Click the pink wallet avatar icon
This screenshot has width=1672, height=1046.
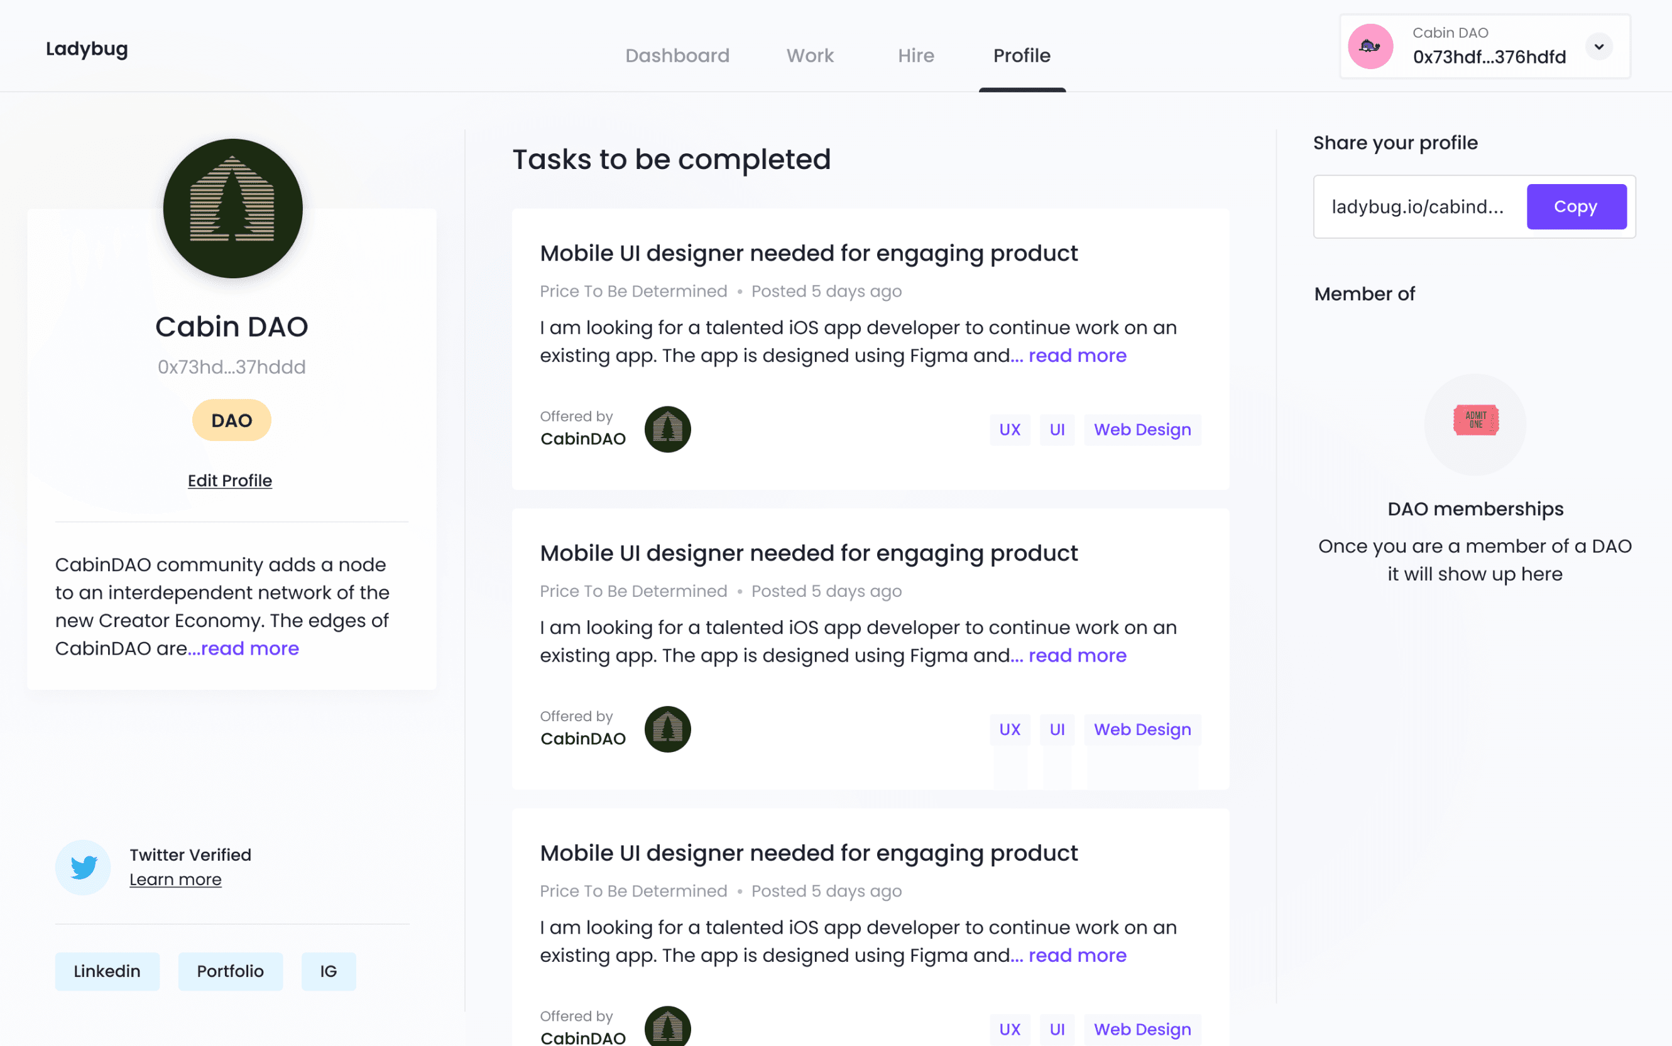coord(1370,46)
